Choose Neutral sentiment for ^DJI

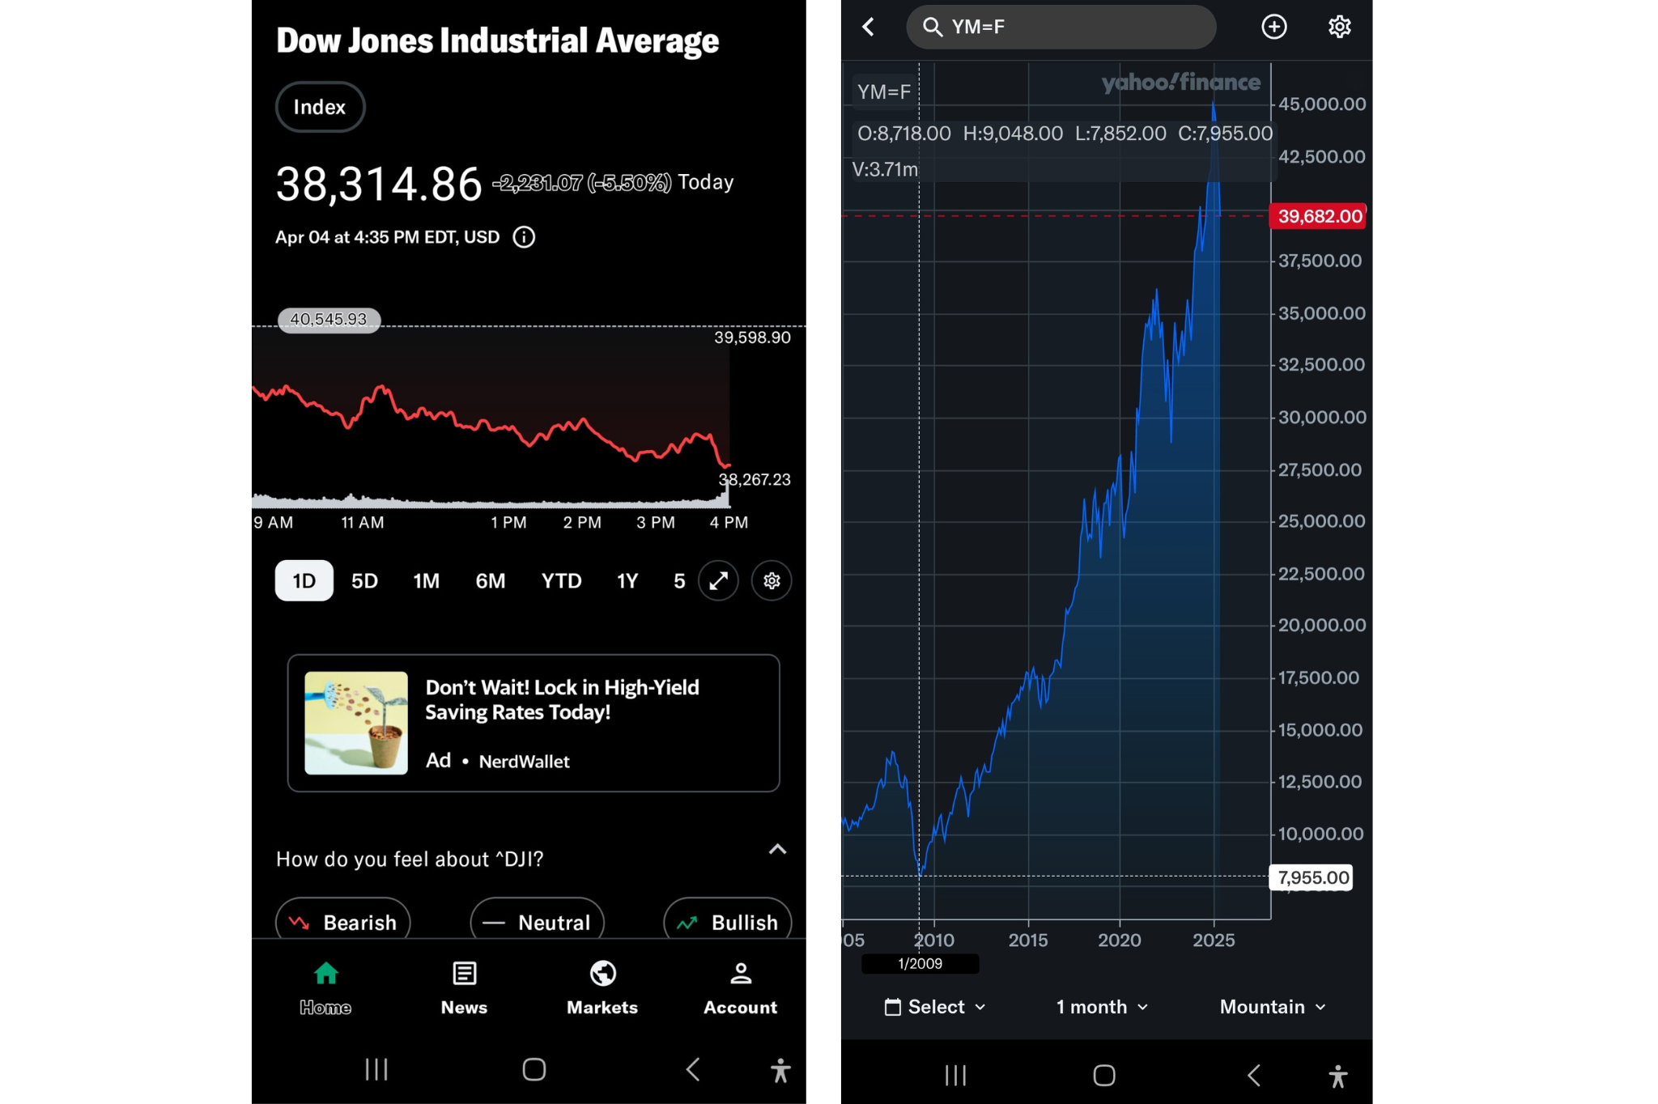coord(538,921)
